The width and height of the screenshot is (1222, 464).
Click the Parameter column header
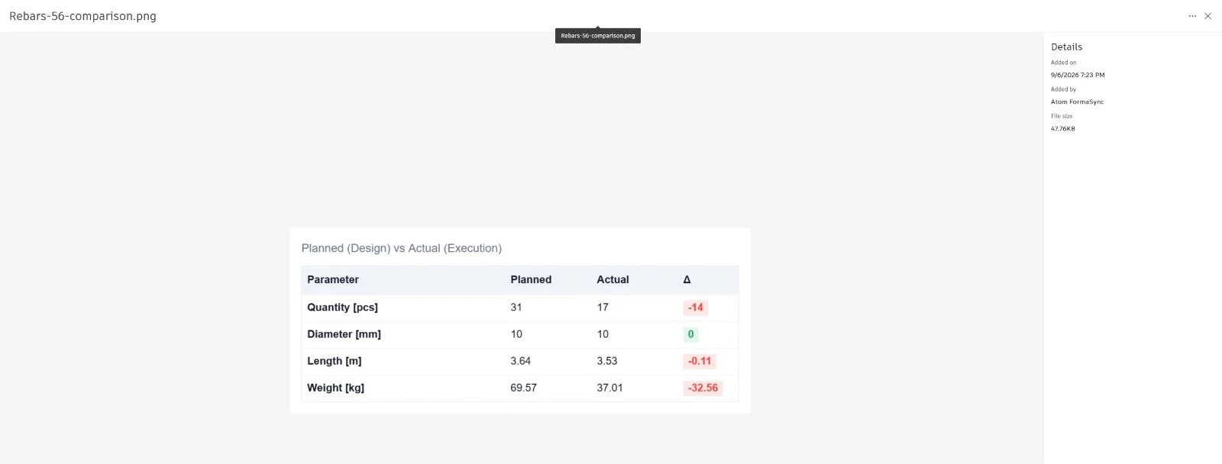point(333,279)
